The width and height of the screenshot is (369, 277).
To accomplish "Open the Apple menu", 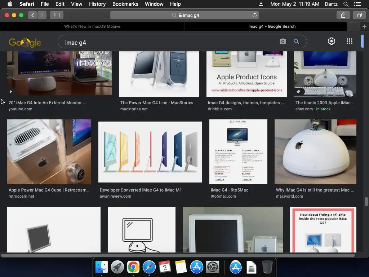I will click(10, 4).
